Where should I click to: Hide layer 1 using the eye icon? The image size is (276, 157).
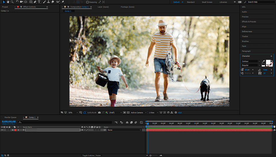point(2,130)
